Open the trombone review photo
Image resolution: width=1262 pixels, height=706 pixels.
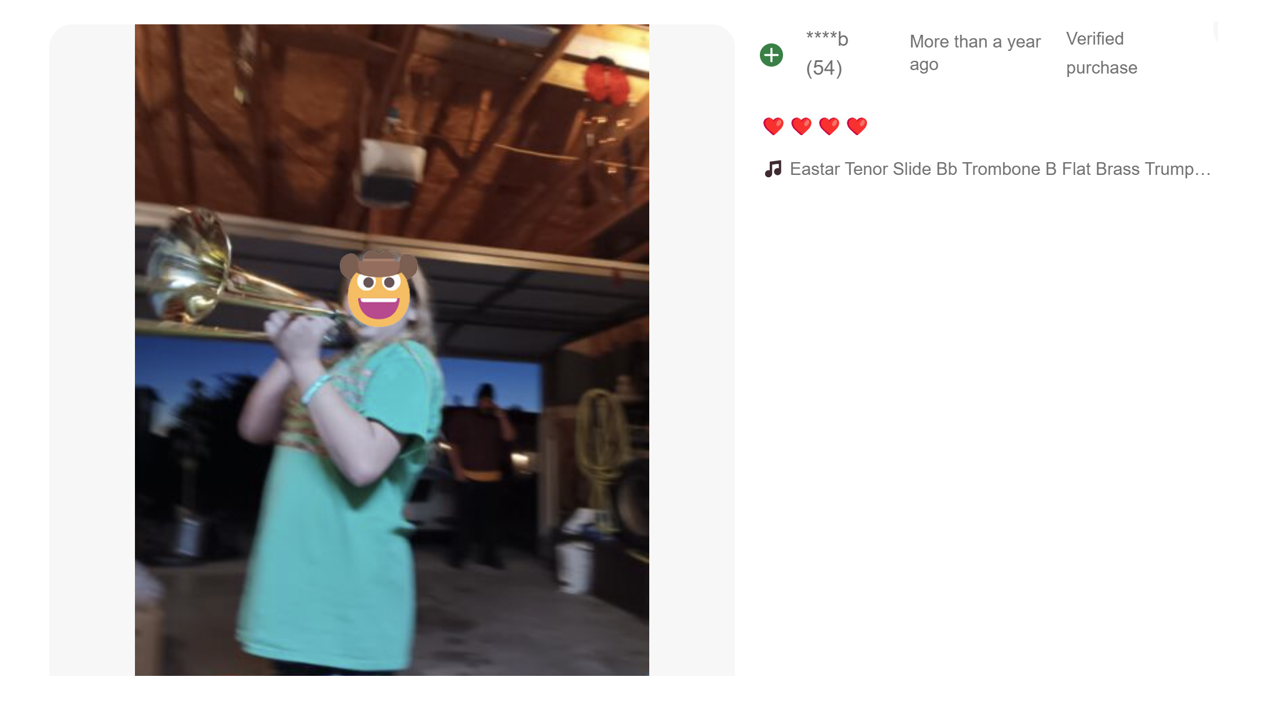(x=392, y=350)
